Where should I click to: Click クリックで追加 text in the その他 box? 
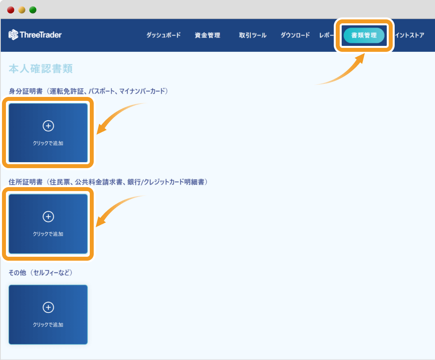[48, 325]
